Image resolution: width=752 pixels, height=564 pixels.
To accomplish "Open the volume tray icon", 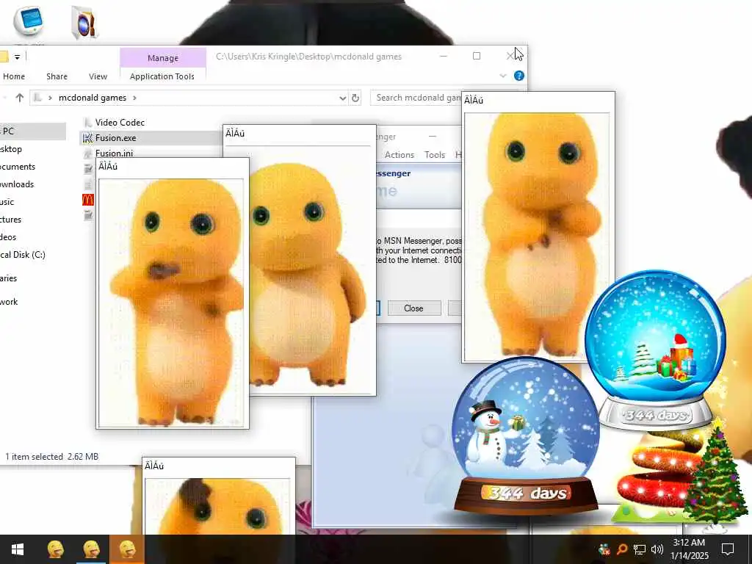I will [x=657, y=549].
